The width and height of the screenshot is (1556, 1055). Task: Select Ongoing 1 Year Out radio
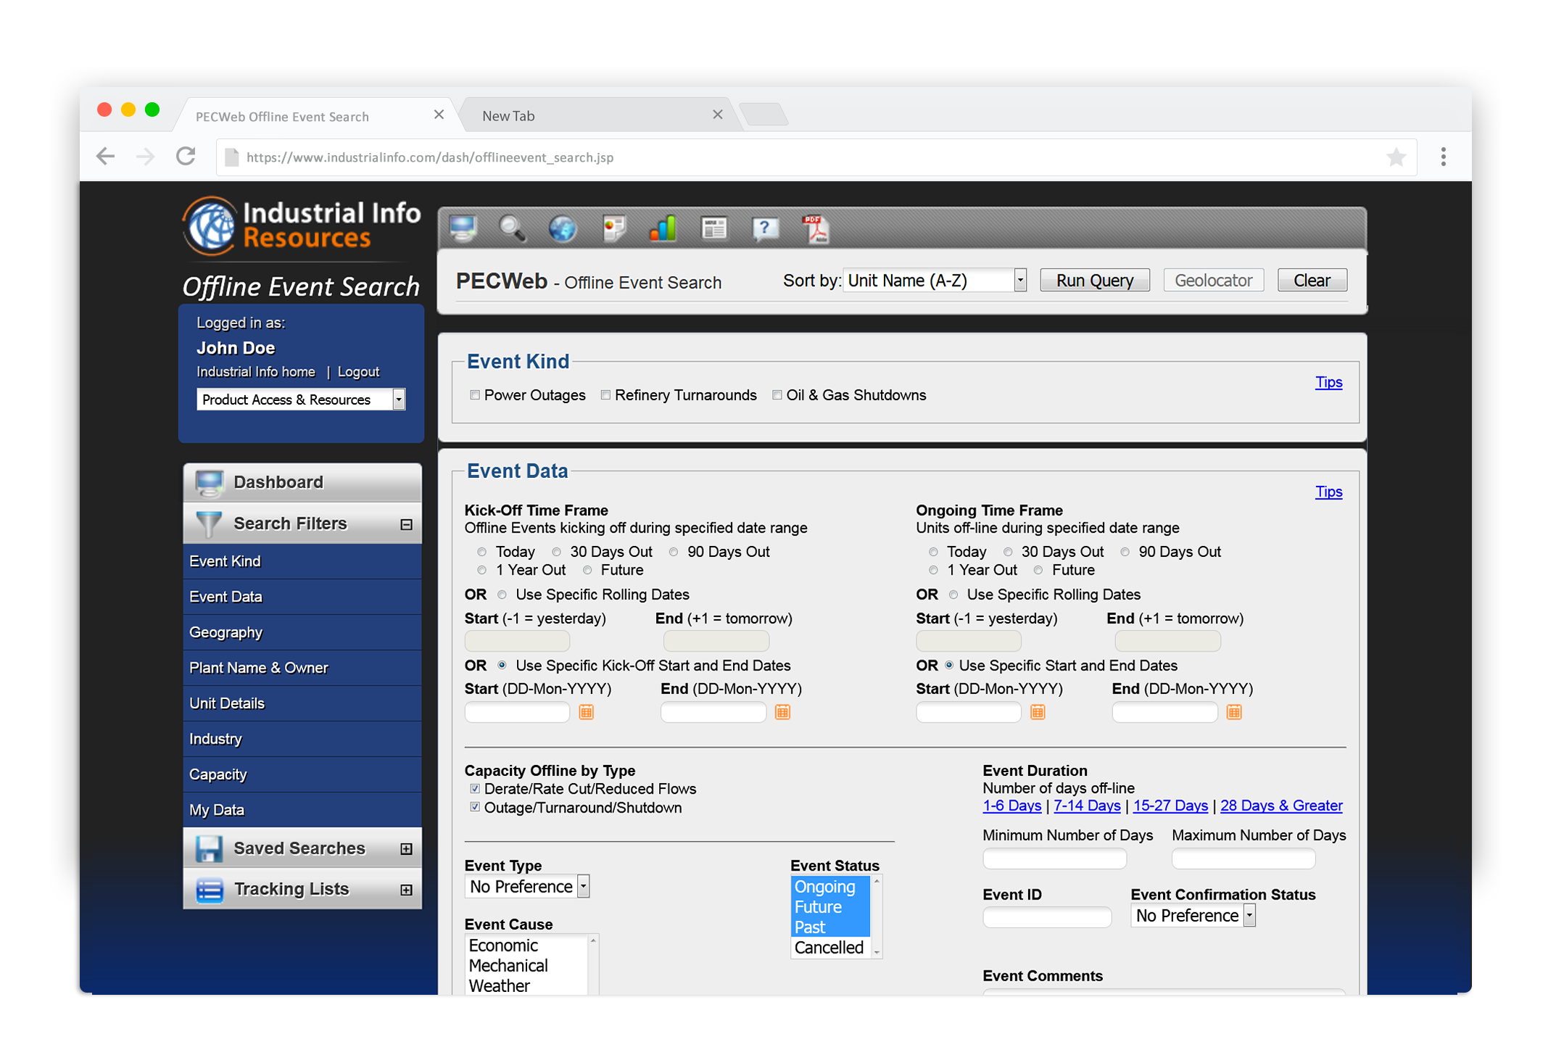[933, 571]
